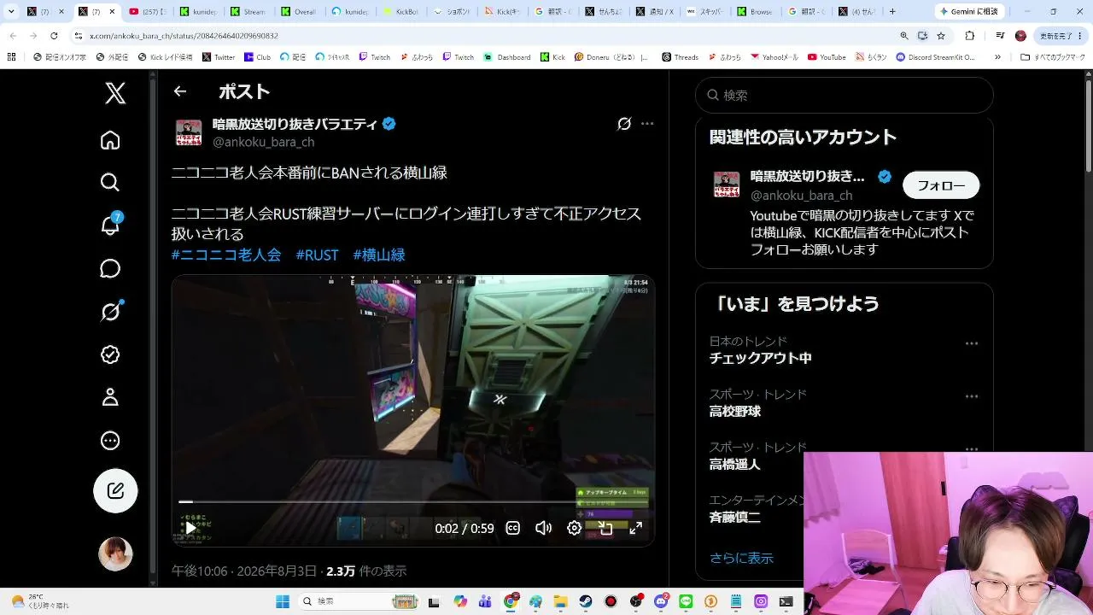Toggle video closed captions
The image size is (1093, 615).
tap(513, 528)
